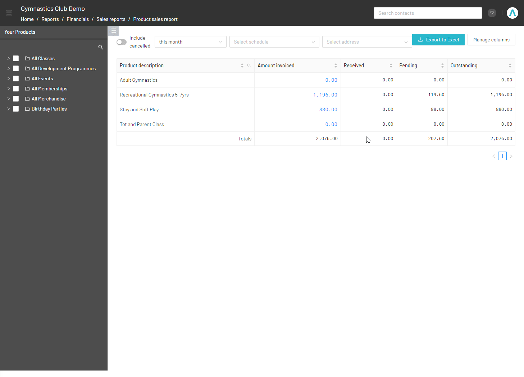Sort the Outstanding column

click(x=510, y=66)
